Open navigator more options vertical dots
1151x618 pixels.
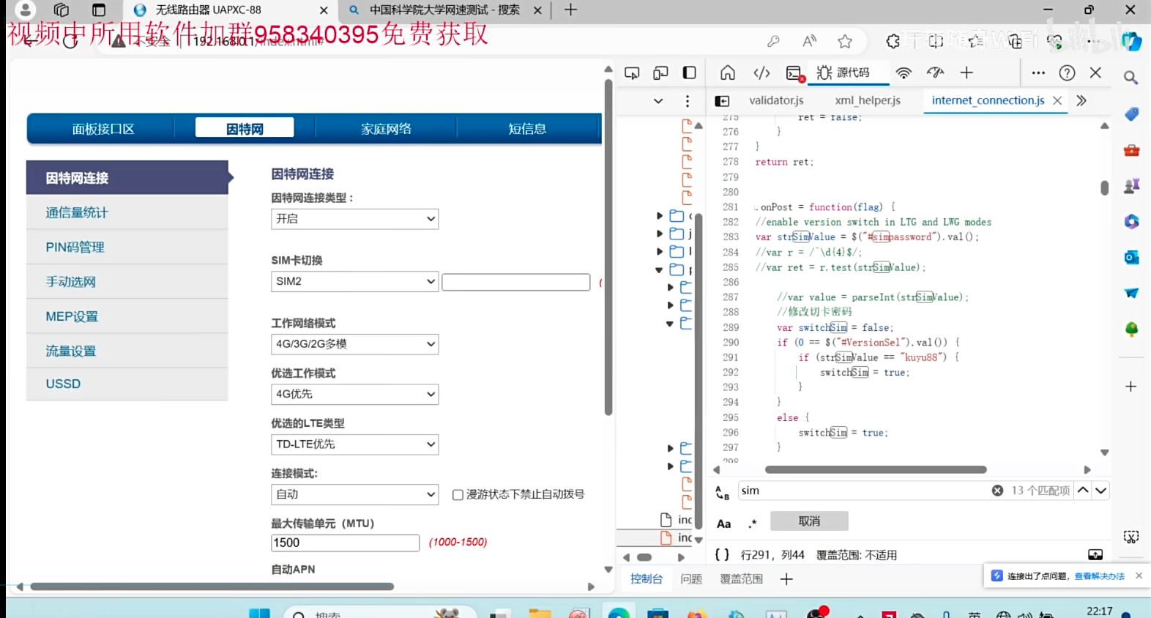point(687,101)
